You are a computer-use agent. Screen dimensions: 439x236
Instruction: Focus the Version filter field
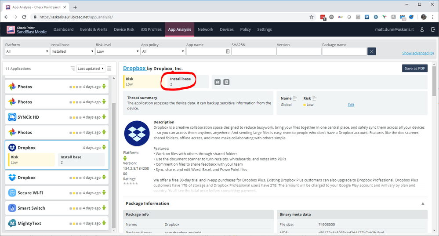click(299, 51)
